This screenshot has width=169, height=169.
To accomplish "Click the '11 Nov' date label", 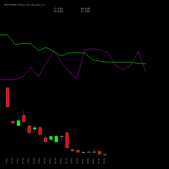I will click(x=7, y=161).
